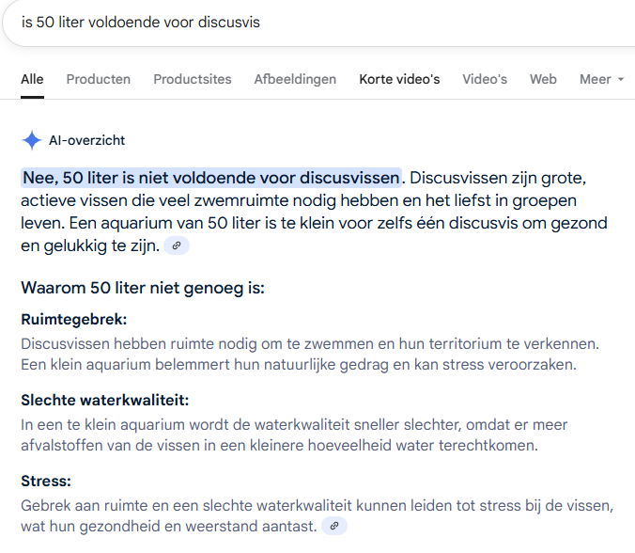Open source link icon after 'weerstand aantast'
This screenshot has height=553, width=635.
coord(334,527)
